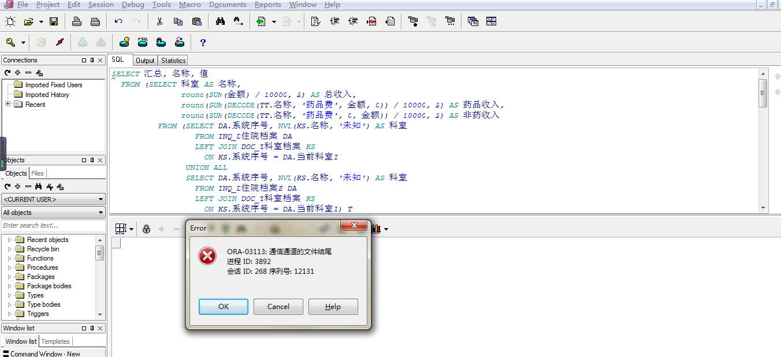Screen dimensions: 781x357
Task: Click the Break execution lightning icon
Action: pos(59,42)
